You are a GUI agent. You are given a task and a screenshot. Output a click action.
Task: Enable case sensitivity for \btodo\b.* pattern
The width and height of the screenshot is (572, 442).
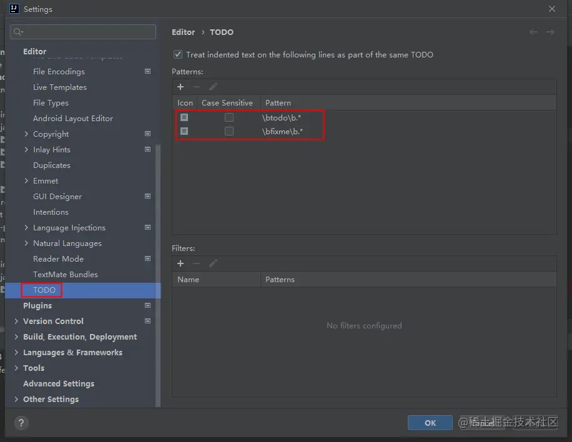[x=229, y=117]
